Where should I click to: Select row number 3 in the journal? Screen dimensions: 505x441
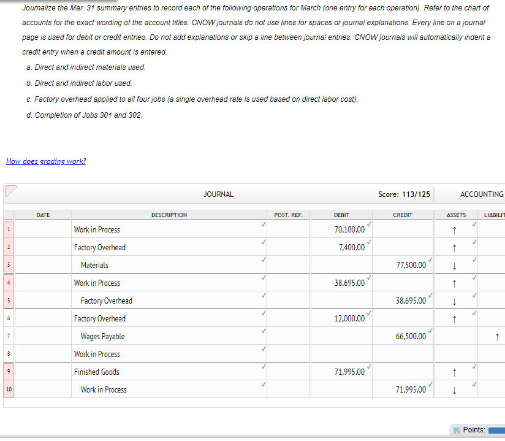(x=9, y=265)
